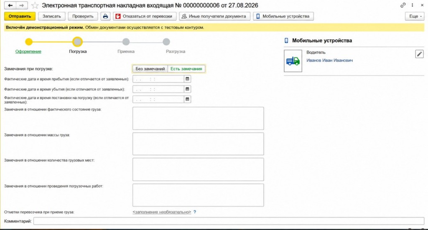This screenshot has width=428, height=230.
Task: Focus the loading placement date field
Action: tap(158, 99)
